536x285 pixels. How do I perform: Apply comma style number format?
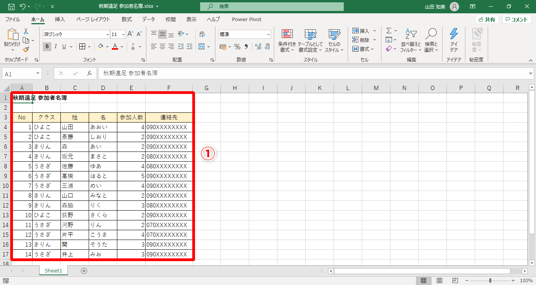coord(246,47)
